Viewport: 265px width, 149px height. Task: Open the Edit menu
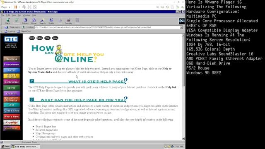pyautogui.click(x=8, y=15)
